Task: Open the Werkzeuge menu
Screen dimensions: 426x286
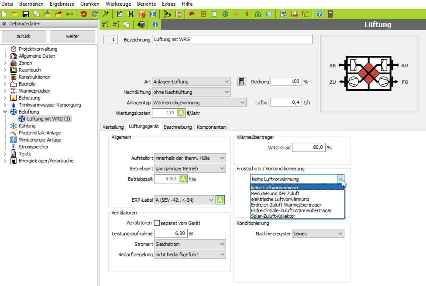Action: 118,4
